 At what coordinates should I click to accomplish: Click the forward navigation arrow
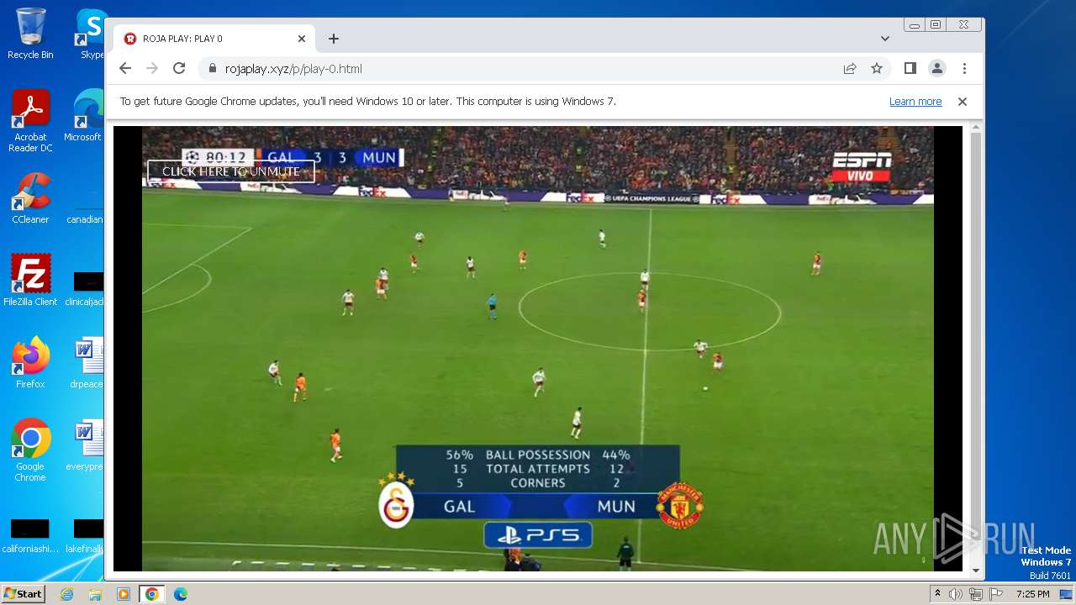152,69
